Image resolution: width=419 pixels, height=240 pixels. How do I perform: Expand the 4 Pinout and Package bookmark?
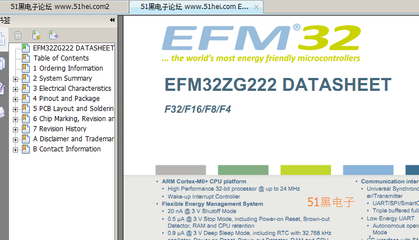(16, 99)
